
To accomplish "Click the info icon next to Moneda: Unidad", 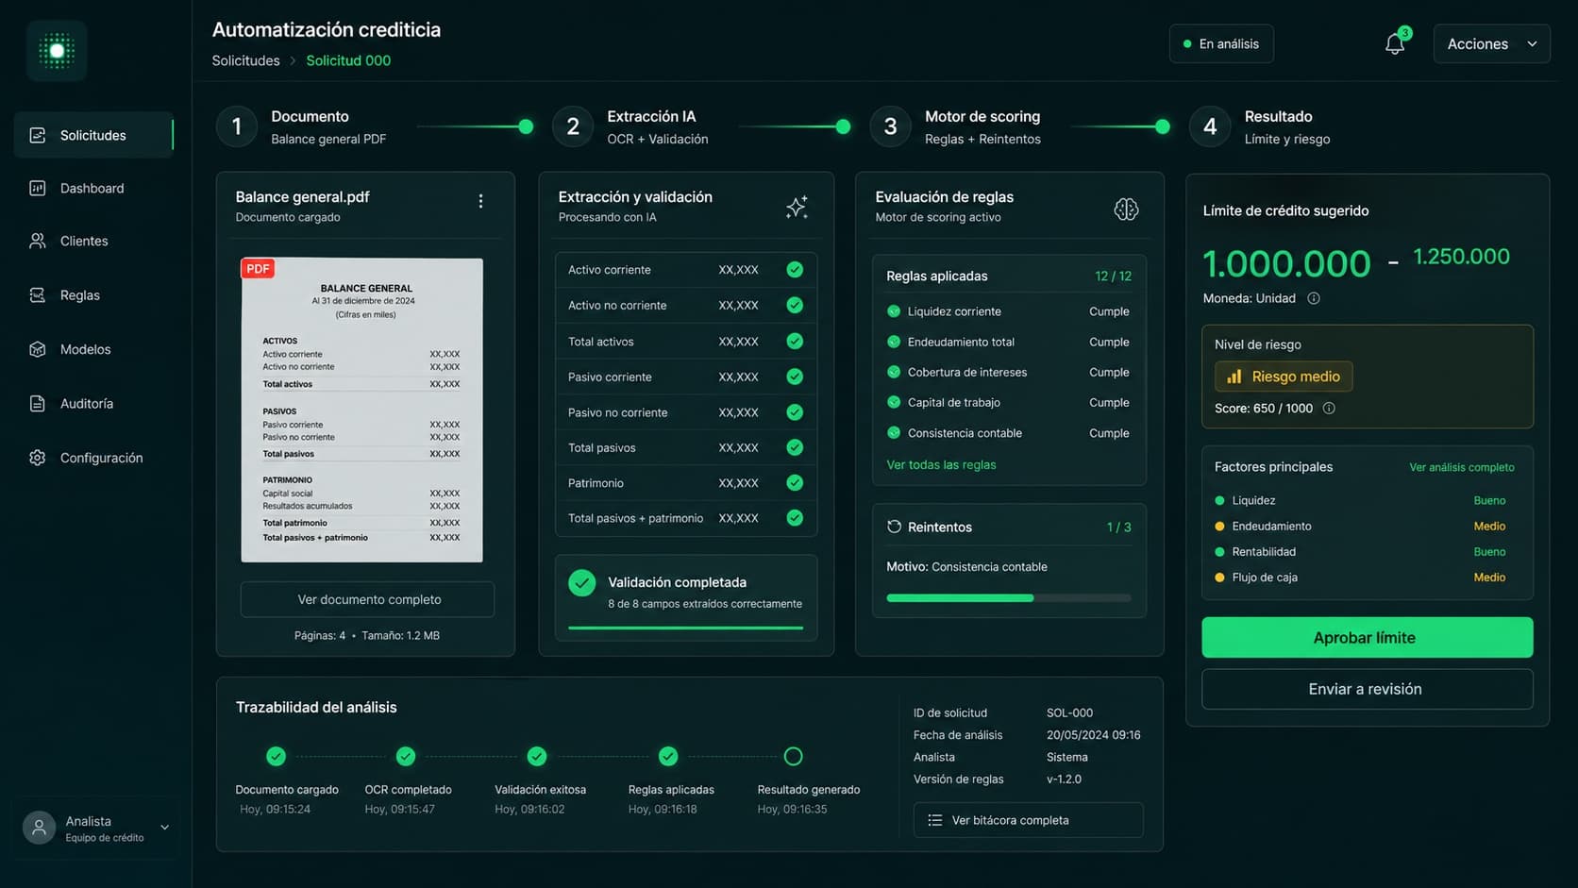I will pyautogui.click(x=1314, y=298).
